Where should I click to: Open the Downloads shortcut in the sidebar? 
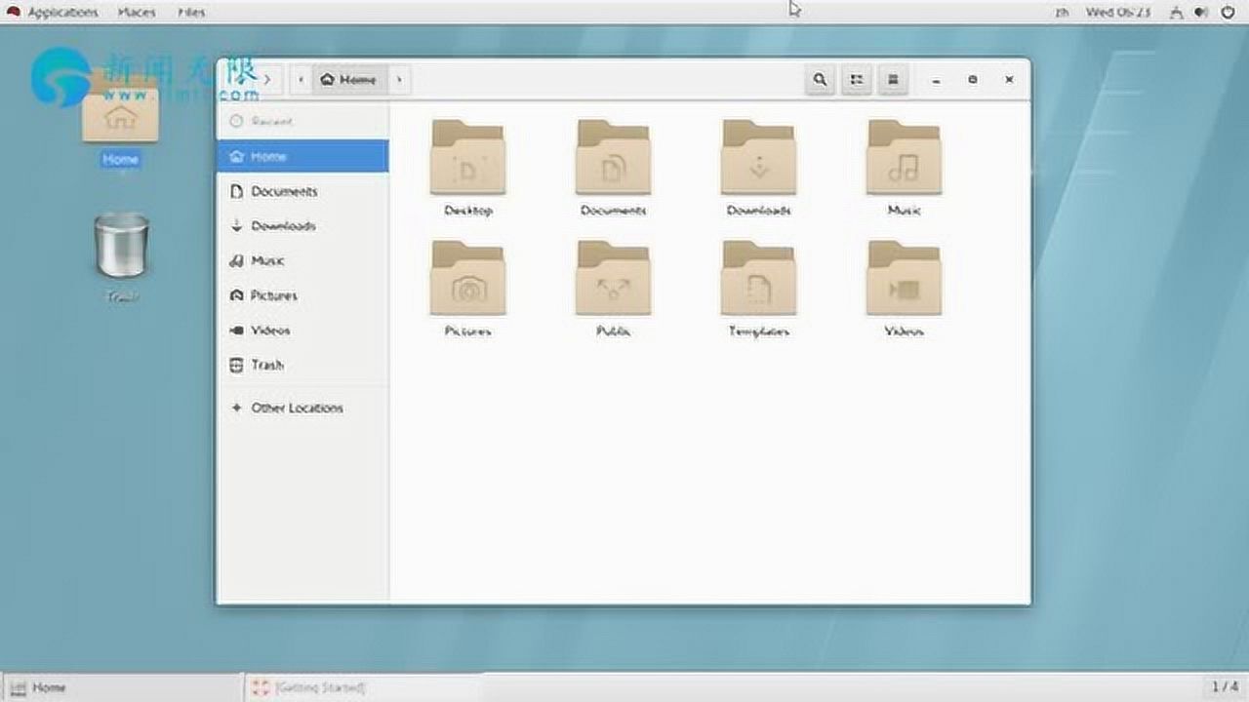pyautogui.click(x=285, y=226)
